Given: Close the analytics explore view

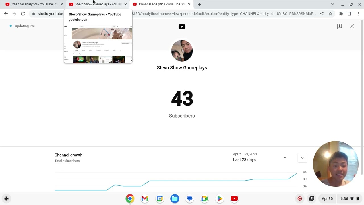Looking at the screenshot, I should click(352, 26).
